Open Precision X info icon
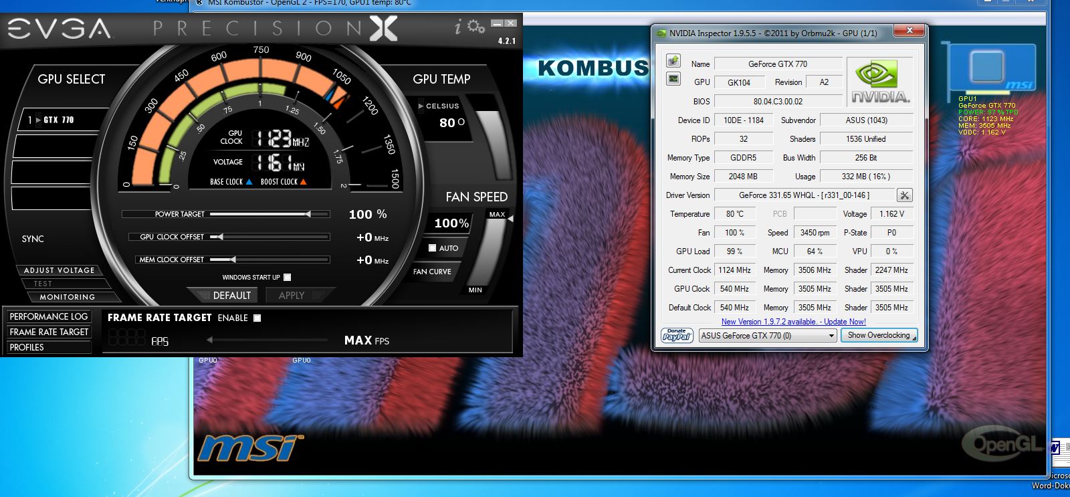 click(458, 27)
